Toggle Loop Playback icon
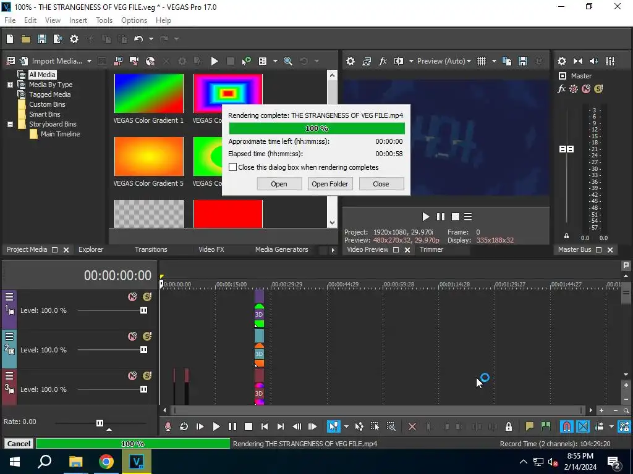Viewport: 633px width, 474px height. (x=184, y=426)
